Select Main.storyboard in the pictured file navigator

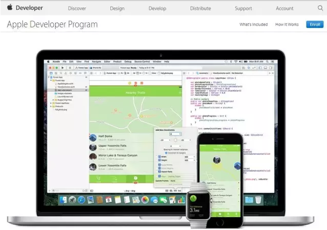(64, 90)
